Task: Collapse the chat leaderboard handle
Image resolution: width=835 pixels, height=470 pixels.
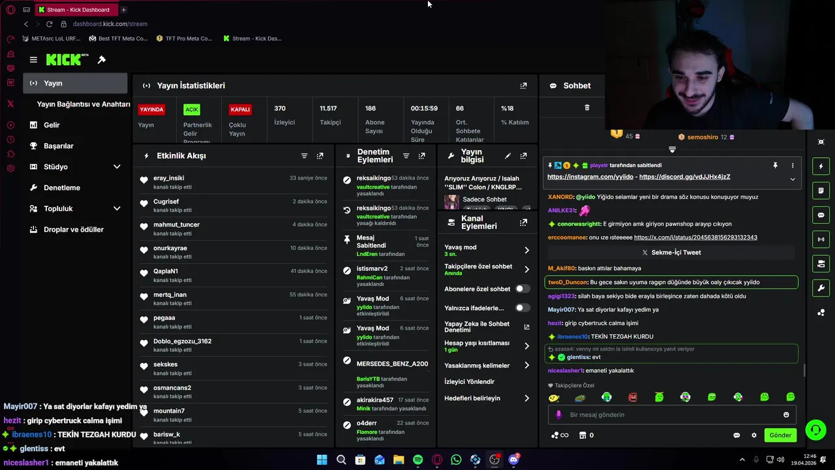Action: click(672, 149)
